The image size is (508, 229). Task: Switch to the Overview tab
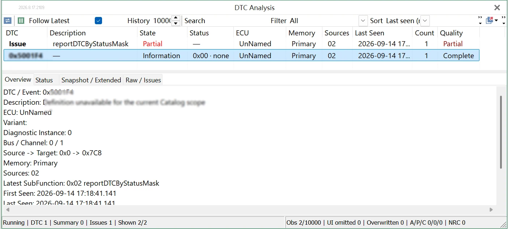pyautogui.click(x=18, y=79)
